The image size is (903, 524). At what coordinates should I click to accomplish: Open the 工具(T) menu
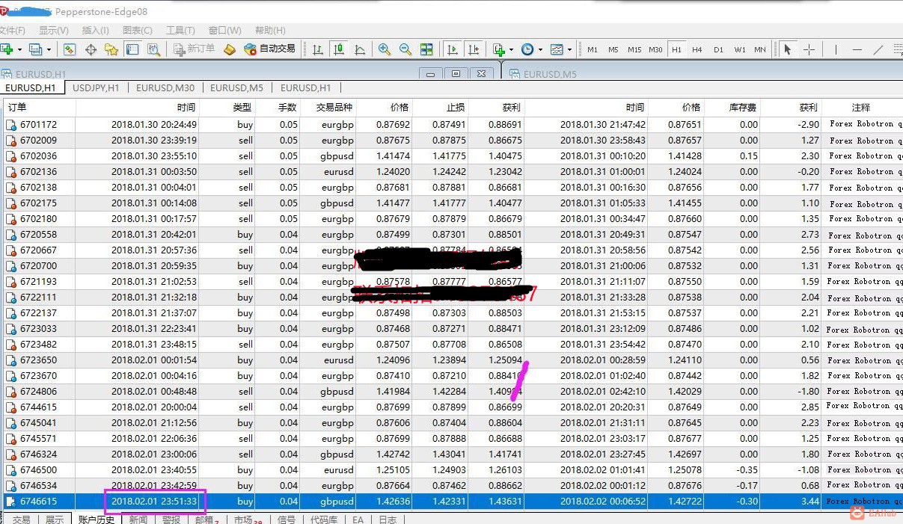180,31
